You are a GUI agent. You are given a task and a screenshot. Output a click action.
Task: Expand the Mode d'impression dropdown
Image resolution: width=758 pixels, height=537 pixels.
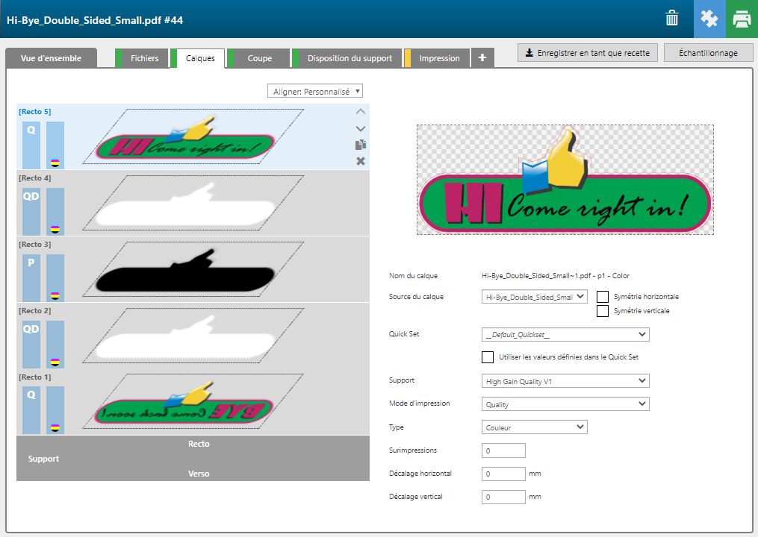565,404
